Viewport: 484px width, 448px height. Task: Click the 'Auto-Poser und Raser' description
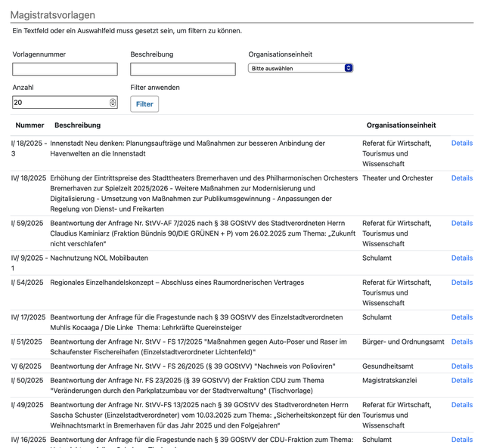198,347
